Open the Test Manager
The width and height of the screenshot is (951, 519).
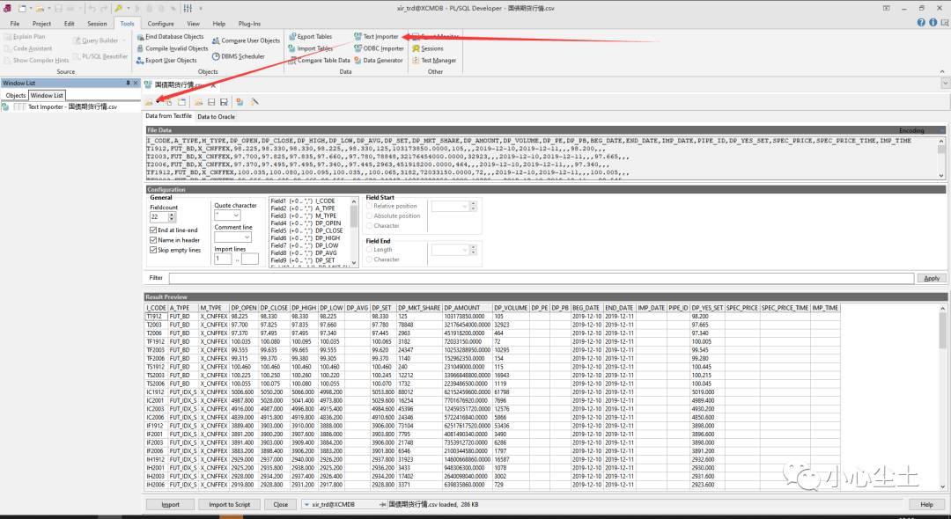pos(434,61)
